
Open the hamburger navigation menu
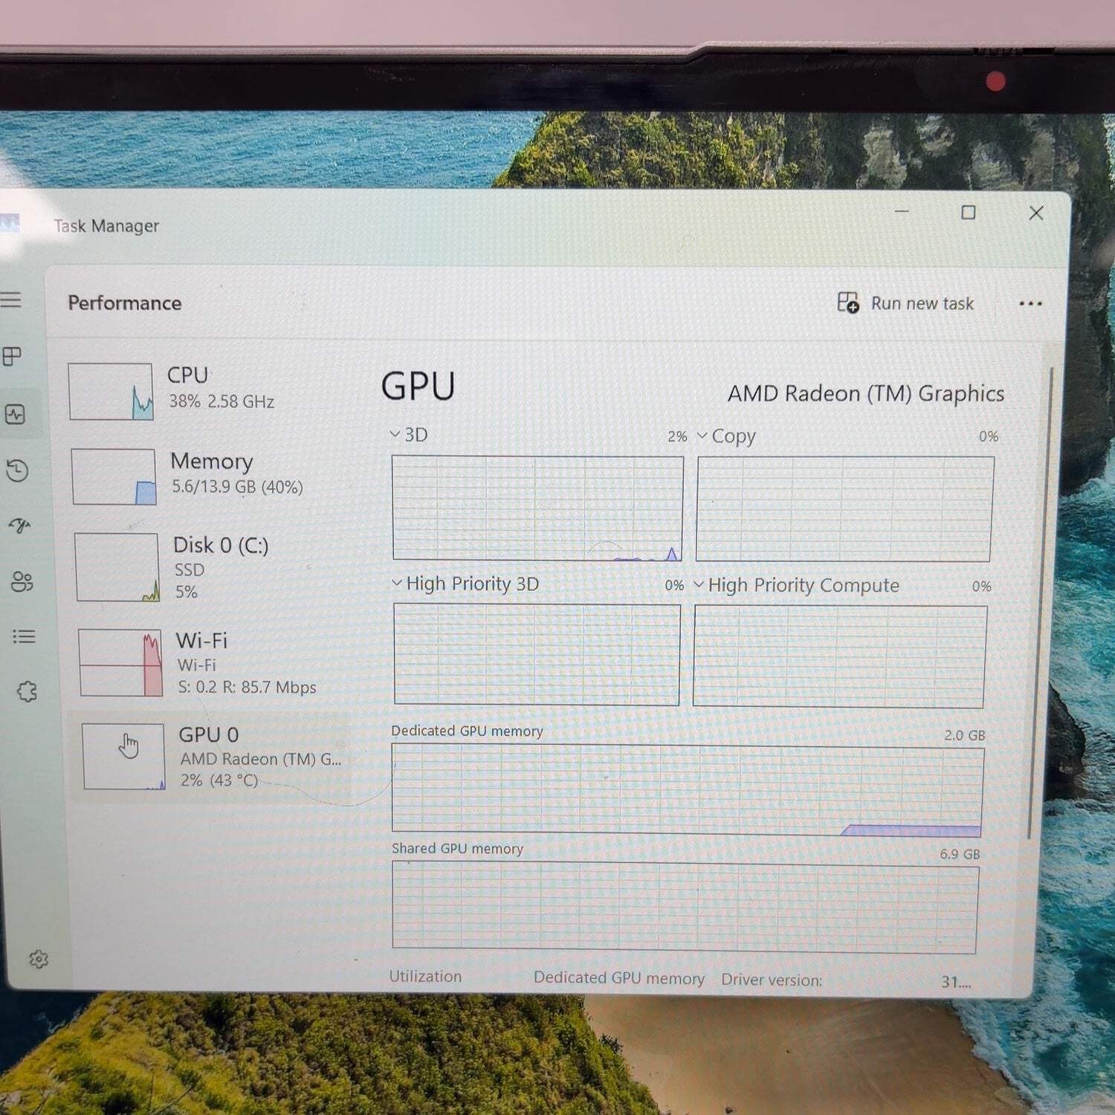tap(10, 300)
